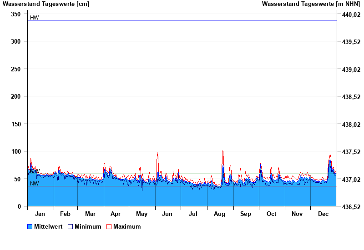This screenshot has height=250, width=364.
Task: Click the Apr month label
Action: point(116,214)
